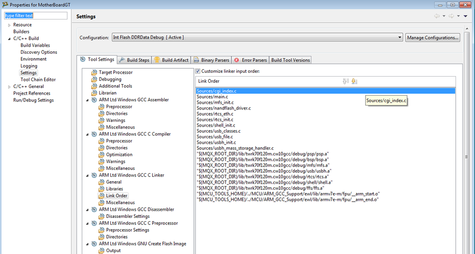Viewport: 475px width, 254px height.
Task: Click the General folder icon under C Linker
Action: pos(101,182)
